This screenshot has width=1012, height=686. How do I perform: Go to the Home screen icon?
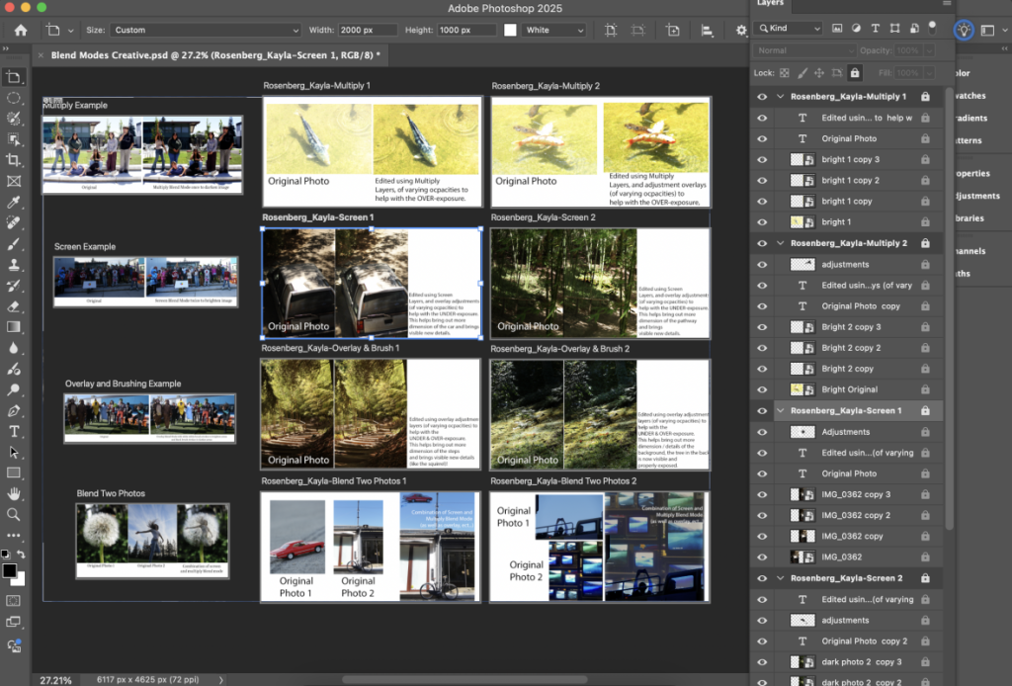coord(21,30)
